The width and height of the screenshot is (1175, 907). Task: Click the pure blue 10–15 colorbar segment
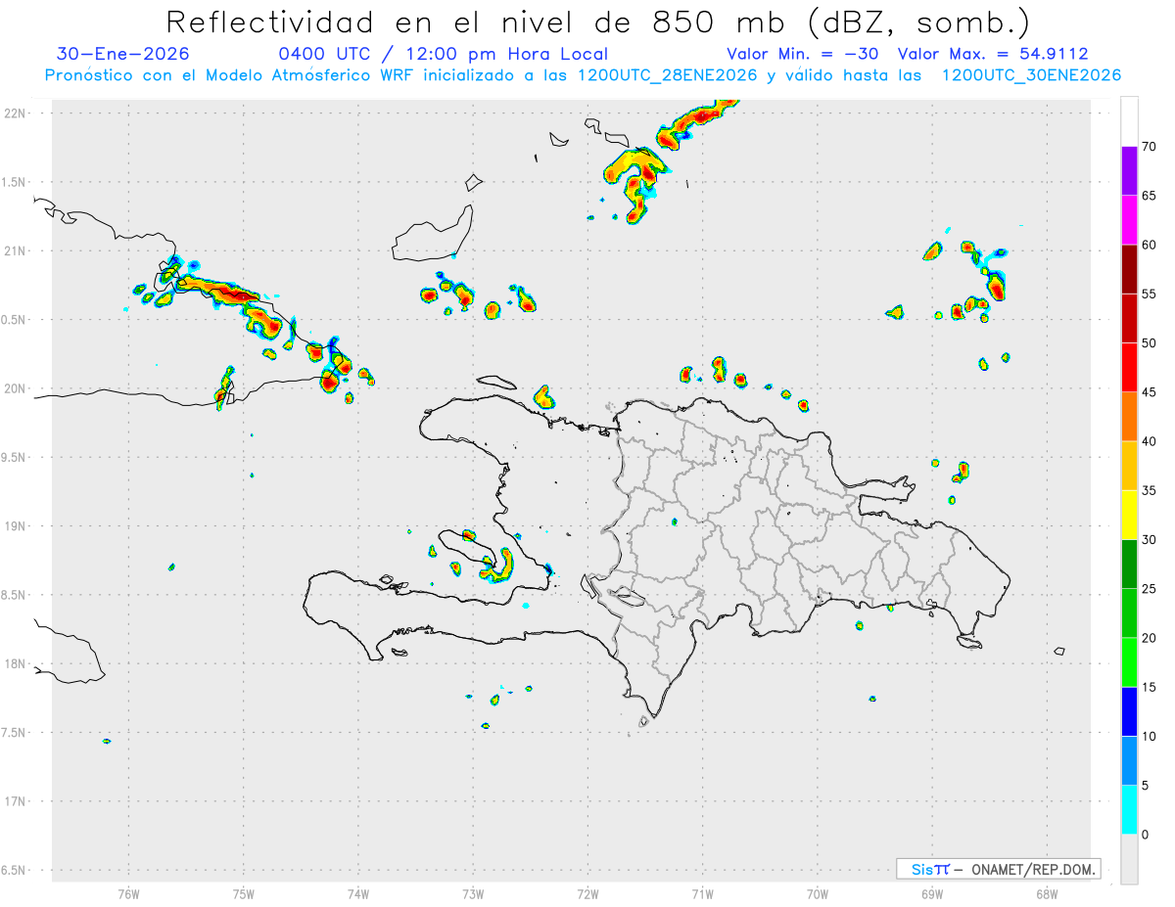pos(1129,711)
